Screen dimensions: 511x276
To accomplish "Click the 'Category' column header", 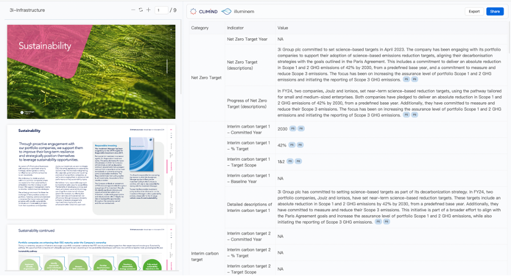I will click(x=200, y=28).
